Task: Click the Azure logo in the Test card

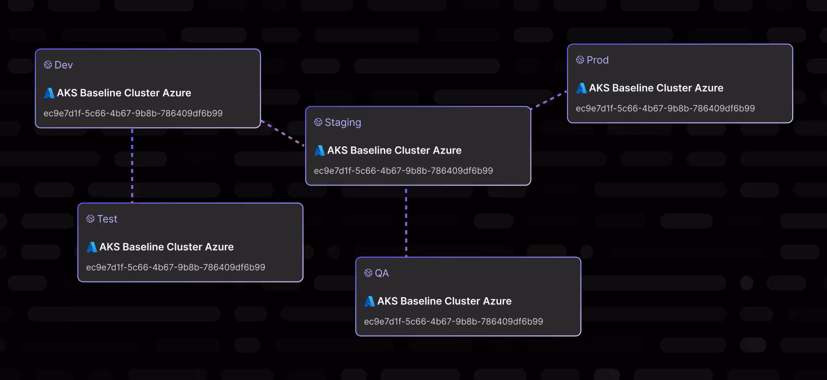Action: (92, 247)
